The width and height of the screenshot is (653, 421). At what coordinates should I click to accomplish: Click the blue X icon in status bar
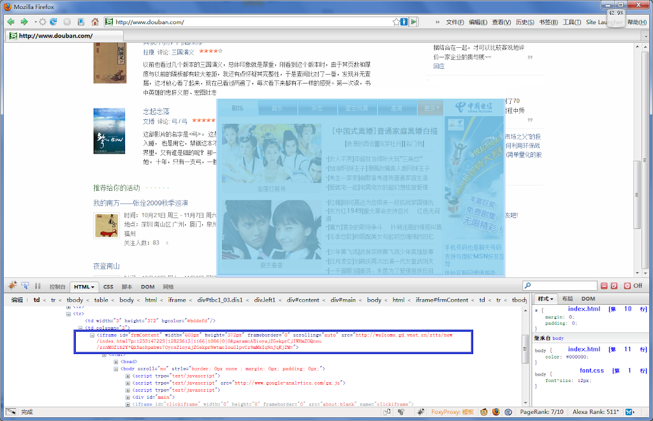point(629,412)
